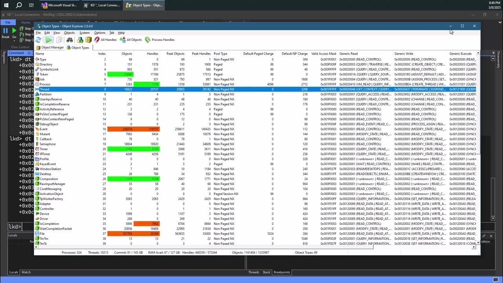Open the Breakpoints tab in WinDbg
Image resolution: width=503 pixels, height=283 pixels.
point(282,272)
